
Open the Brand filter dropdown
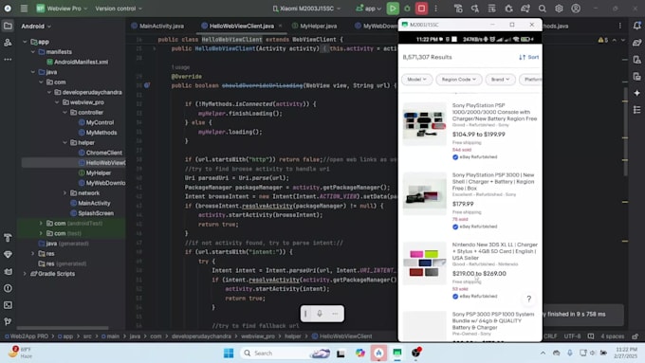point(500,80)
